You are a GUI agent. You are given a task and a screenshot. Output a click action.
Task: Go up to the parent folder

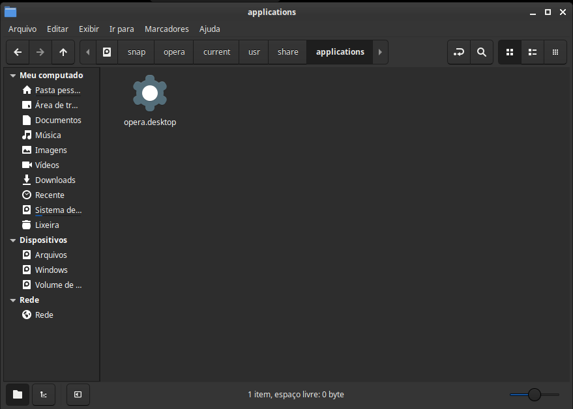(x=63, y=52)
